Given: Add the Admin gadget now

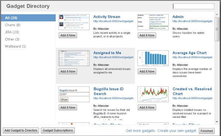Looking at the screenshot, I should [147, 35].
